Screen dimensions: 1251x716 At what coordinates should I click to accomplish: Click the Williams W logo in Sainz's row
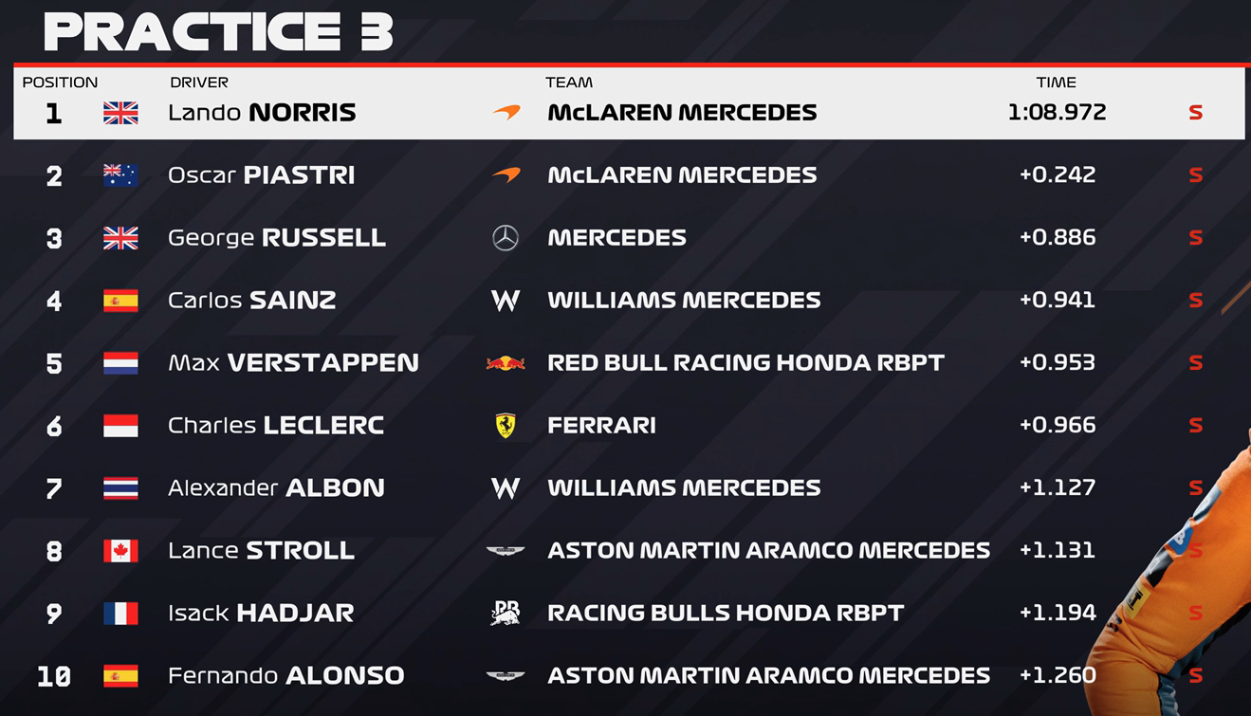click(x=506, y=301)
